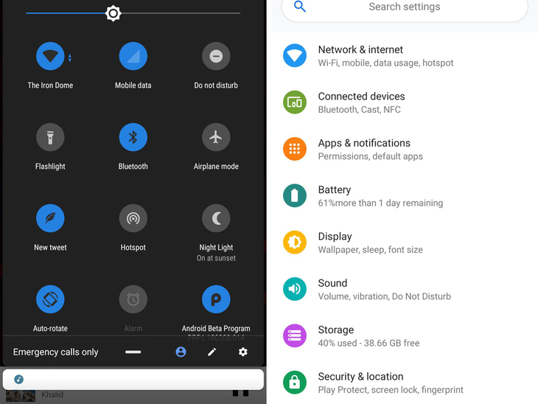Open Sound settings entry
Image resolution: width=538 pixels, height=404 pixels.
tap(405, 289)
